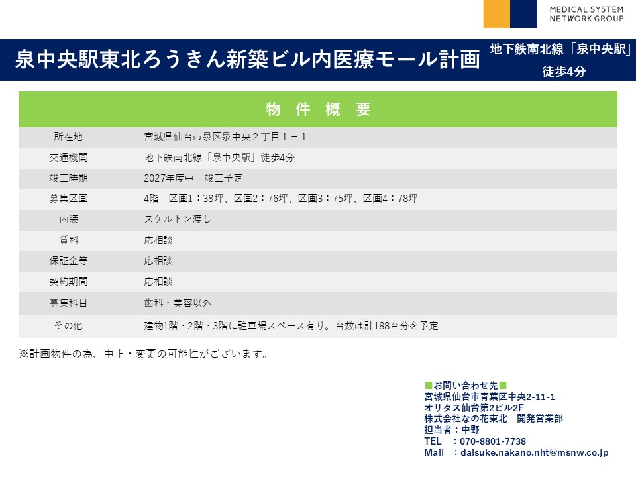Select the 歯科・美容以外 recruitment value

point(178,303)
